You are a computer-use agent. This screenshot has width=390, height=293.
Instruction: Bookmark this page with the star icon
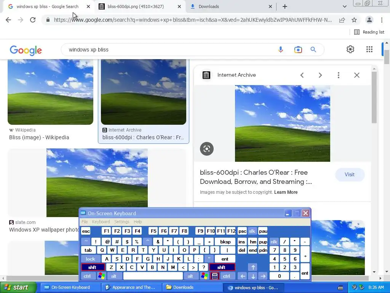[x=354, y=20]
